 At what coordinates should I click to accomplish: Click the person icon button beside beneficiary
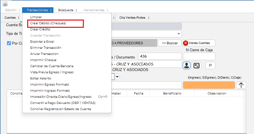(x=187, y=65)
